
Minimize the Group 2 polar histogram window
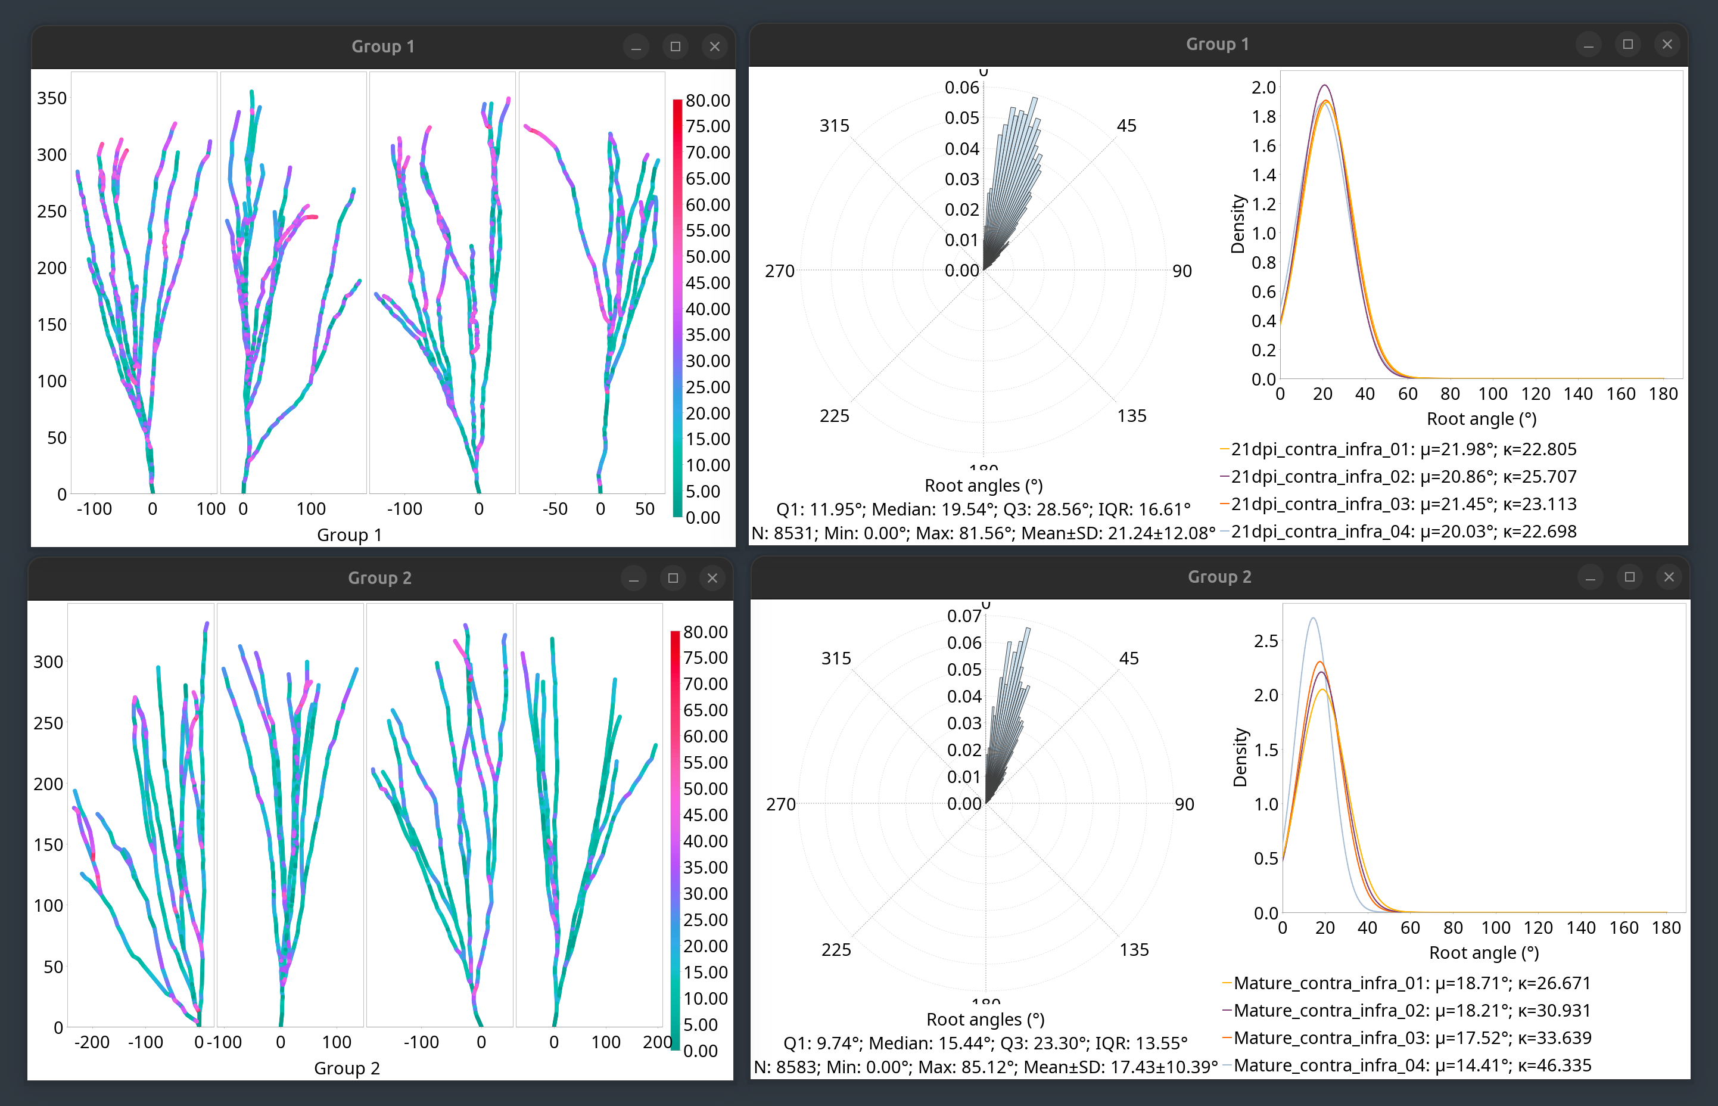point(1589,577)
